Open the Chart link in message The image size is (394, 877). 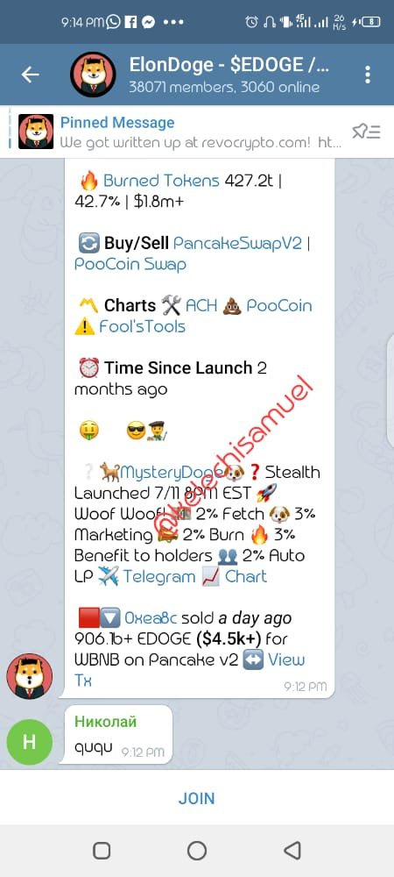point(246,577)
